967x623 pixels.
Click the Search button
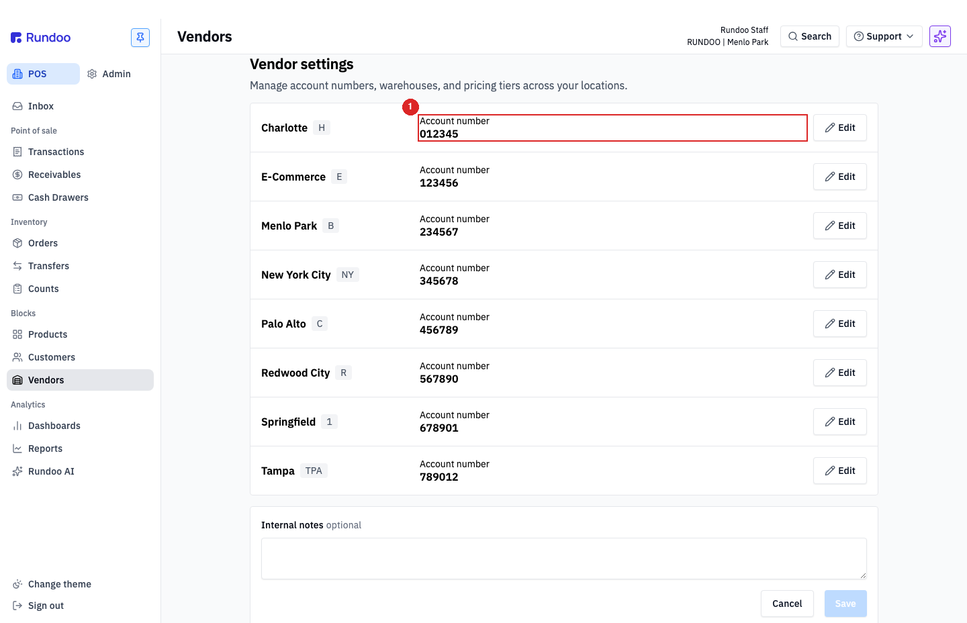tap(810, 36)
